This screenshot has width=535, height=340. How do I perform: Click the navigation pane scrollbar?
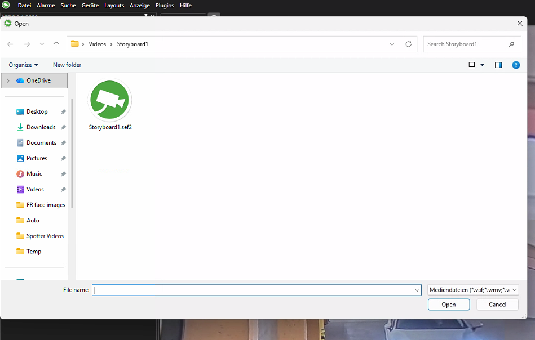pyautogui.click(x=72, y=153)
